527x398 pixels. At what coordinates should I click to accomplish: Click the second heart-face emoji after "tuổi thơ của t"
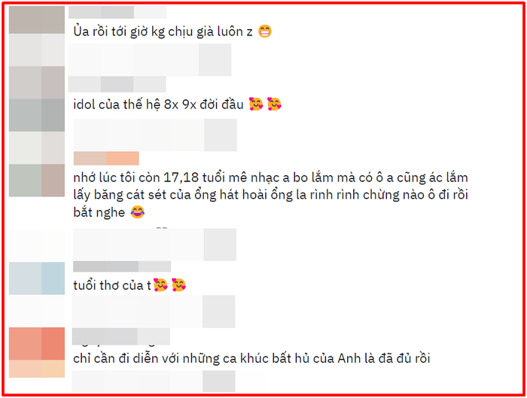point(178,285)
